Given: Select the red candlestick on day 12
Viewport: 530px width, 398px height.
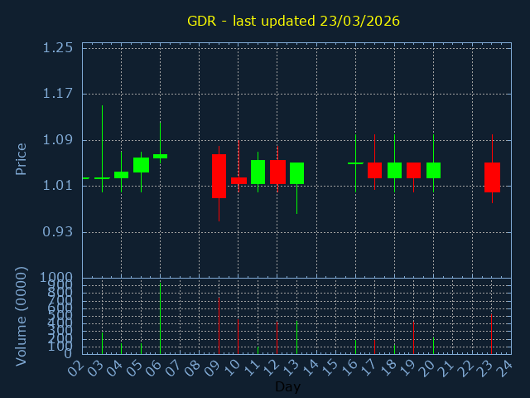Looking at the screenshot, I should (277, 172).
